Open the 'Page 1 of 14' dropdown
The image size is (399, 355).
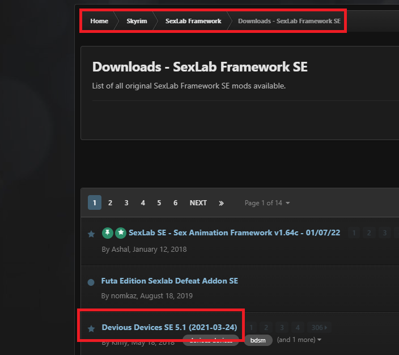[267, 202]
